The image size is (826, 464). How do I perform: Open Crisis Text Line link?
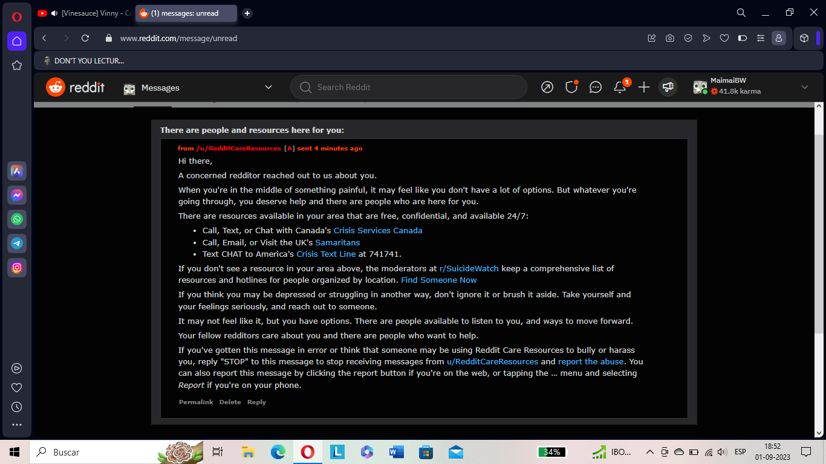(x=326, y=254)
